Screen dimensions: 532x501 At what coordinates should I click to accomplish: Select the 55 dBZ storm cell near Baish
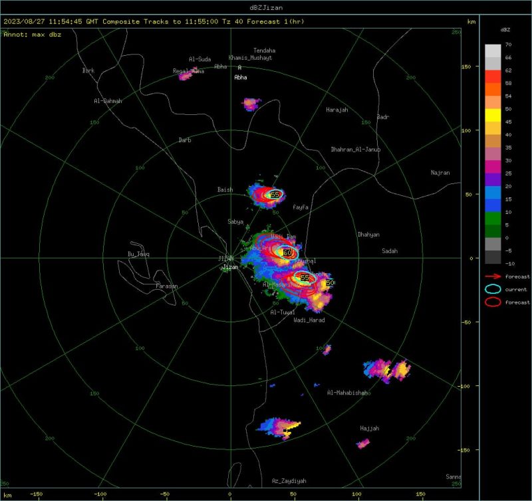[x=275, y=195]
